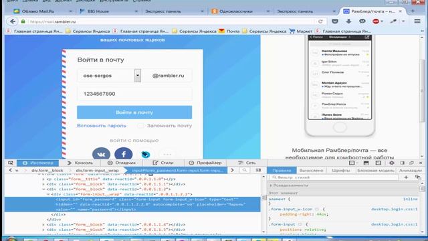Follow the Вспомнить пароль link
Viewport: 428px width, 241px height.
[102, 126]
